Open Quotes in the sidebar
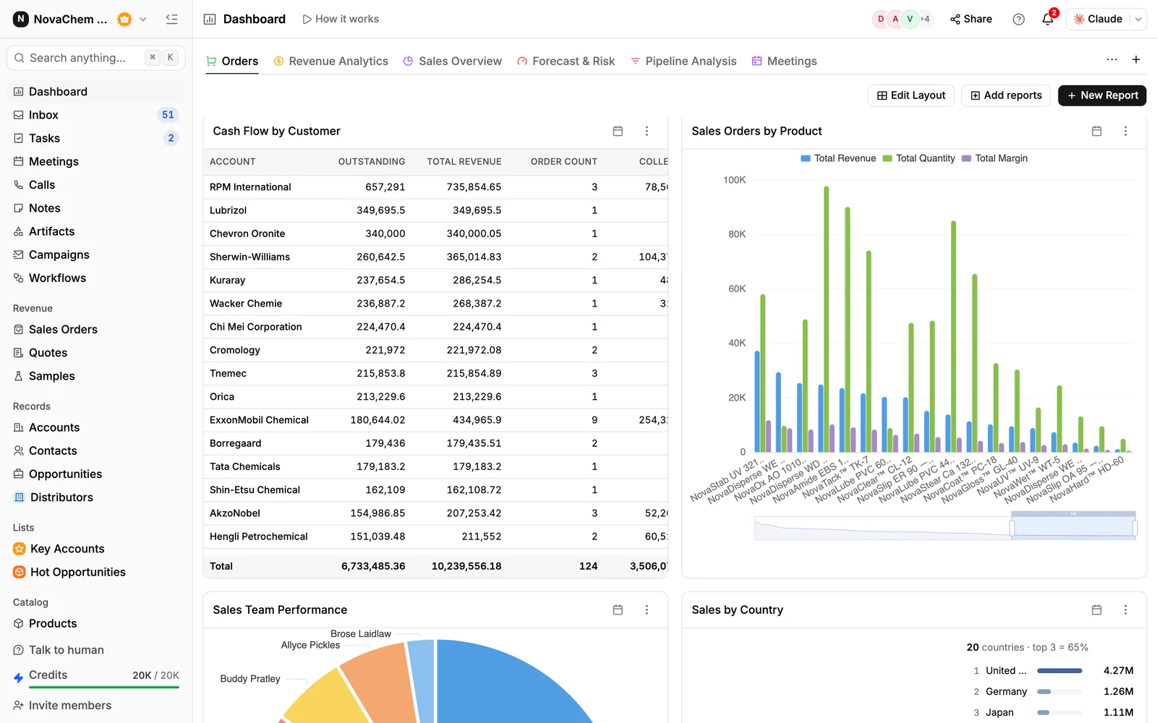 coord(95,353)
